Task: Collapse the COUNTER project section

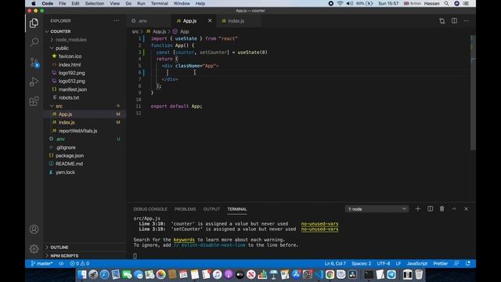Action: coord(60,31)
